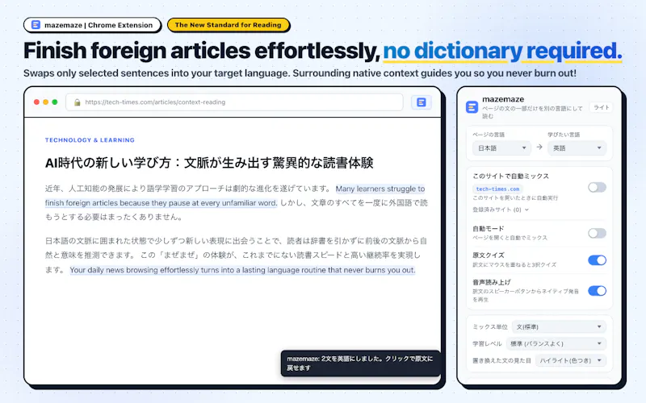Click the article headline AI時代の新しい学び方
The width and height of the screenshot is (646, 403).
[209, 163]
